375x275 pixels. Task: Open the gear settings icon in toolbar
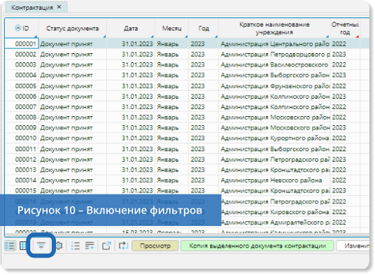[59, 246]
